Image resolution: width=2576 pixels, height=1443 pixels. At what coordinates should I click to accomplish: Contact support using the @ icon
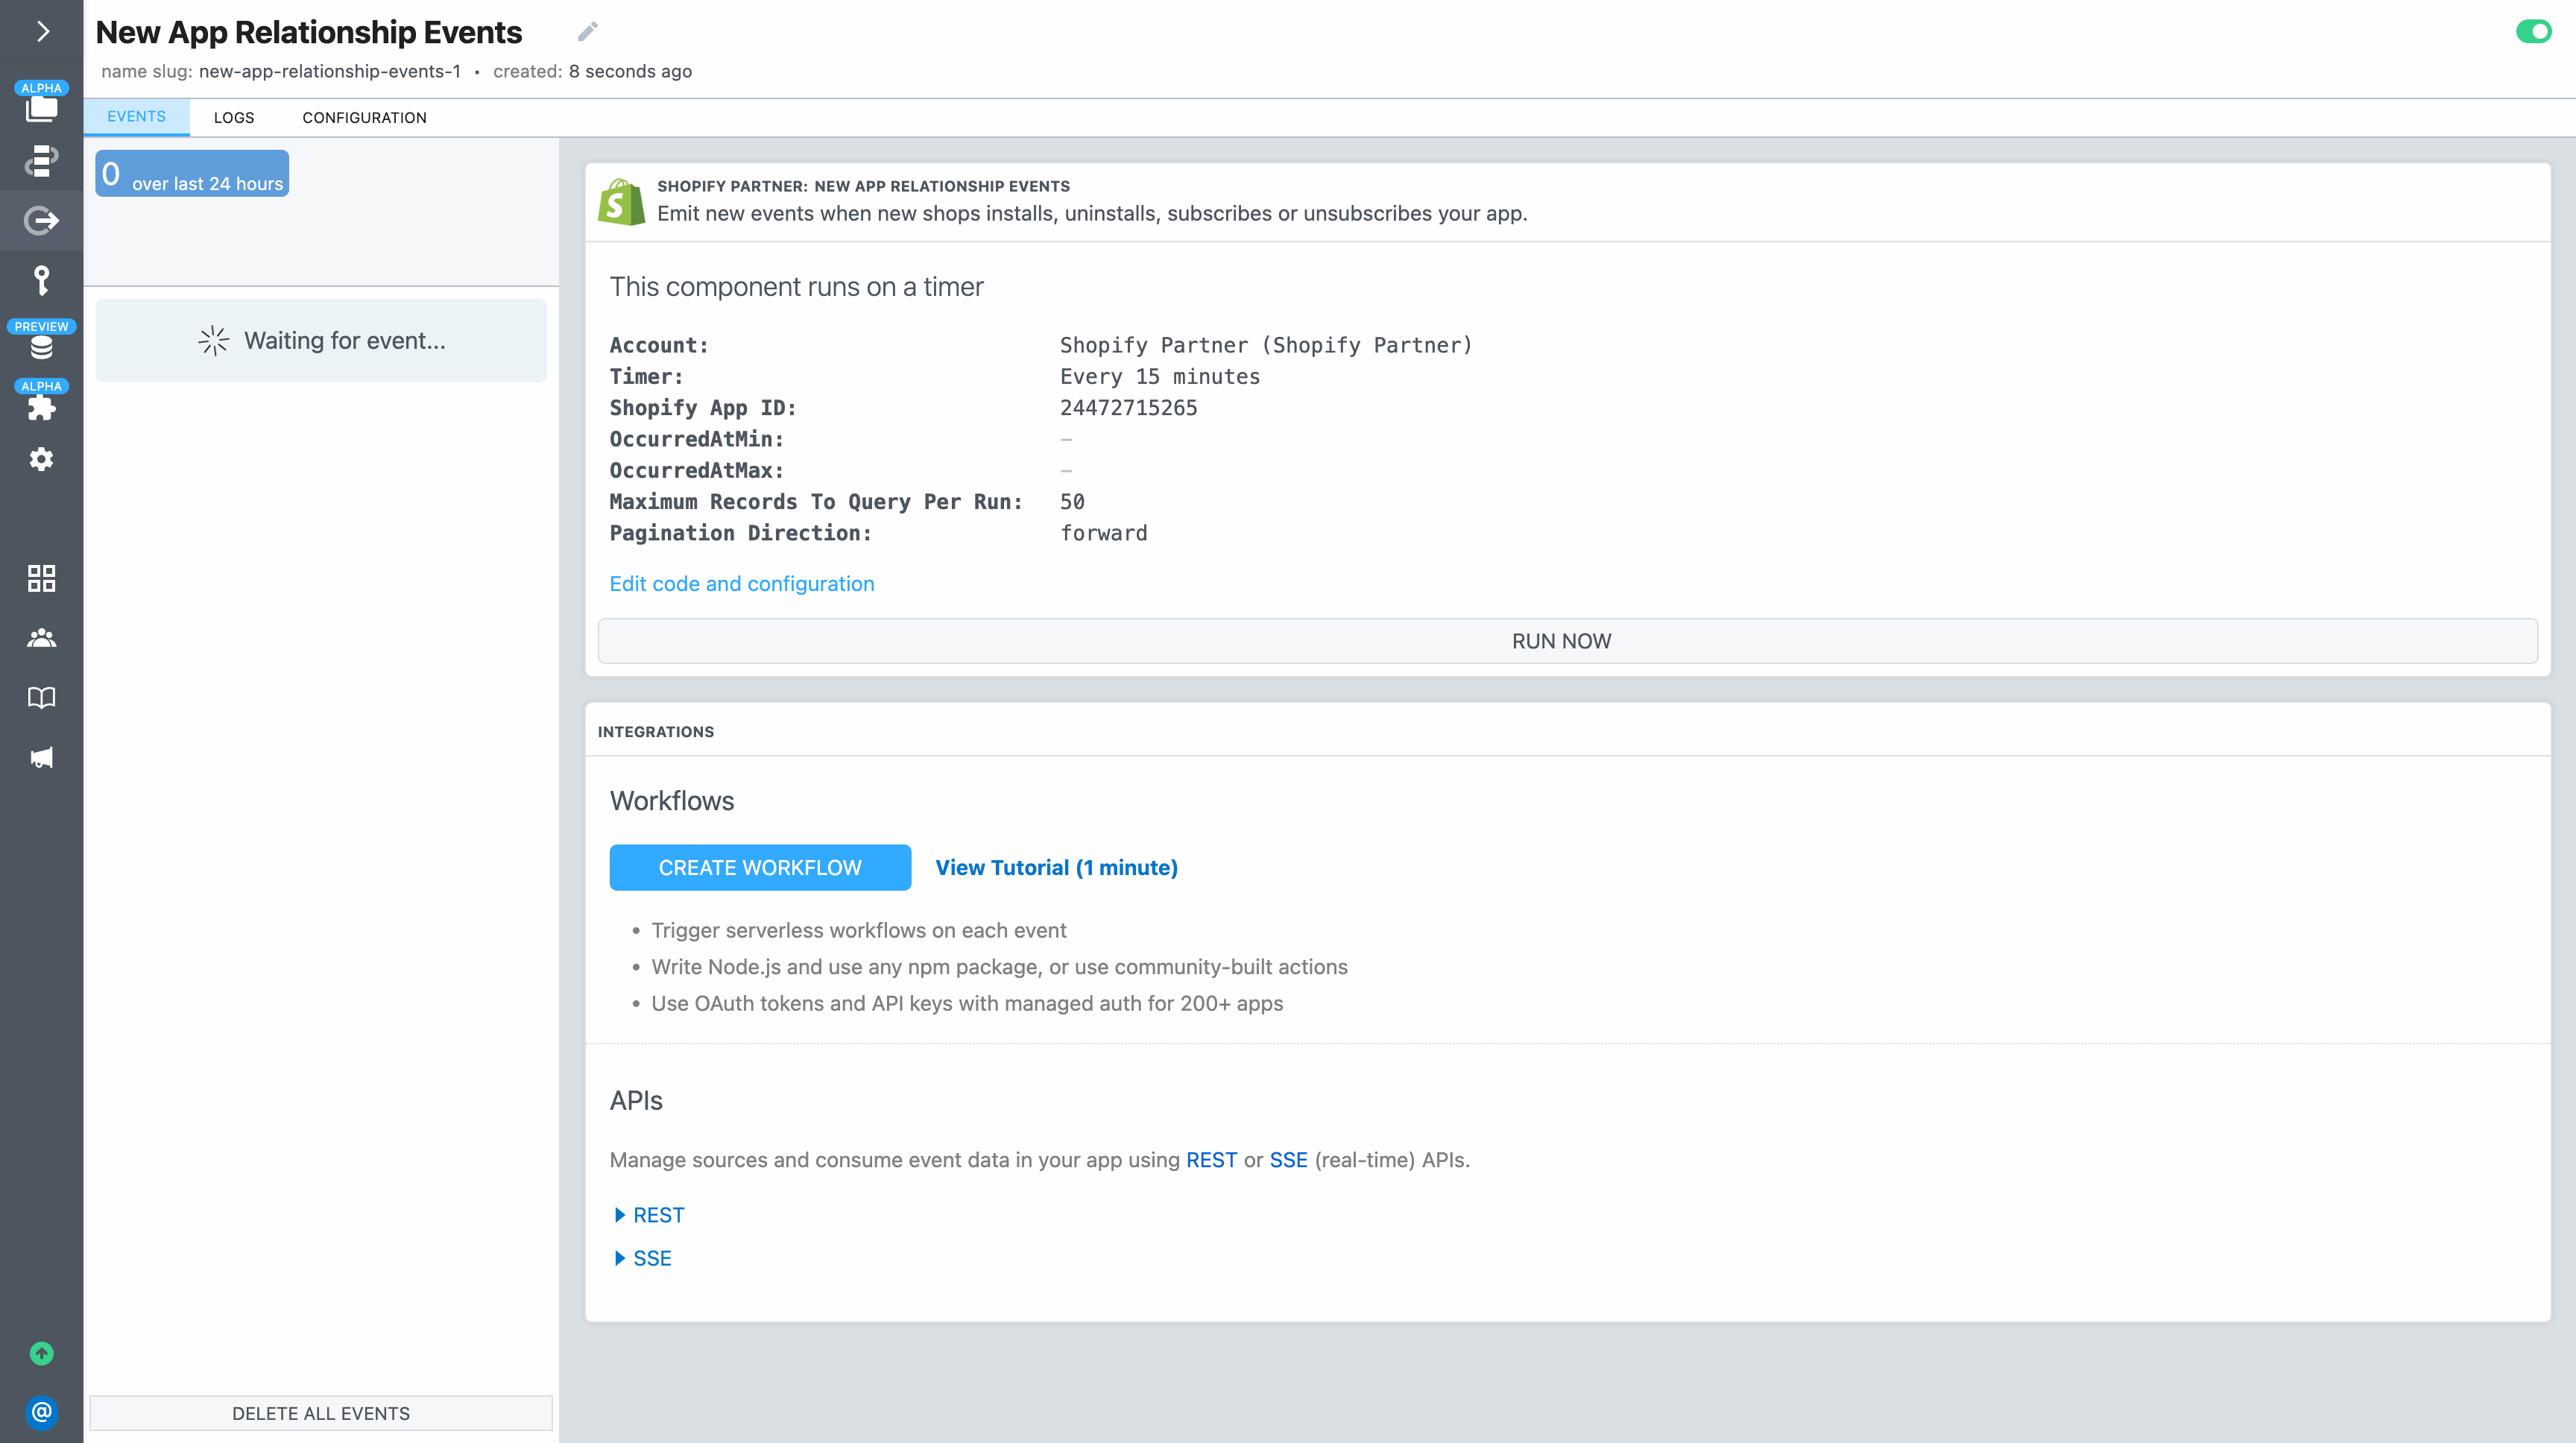(41, 1413)
